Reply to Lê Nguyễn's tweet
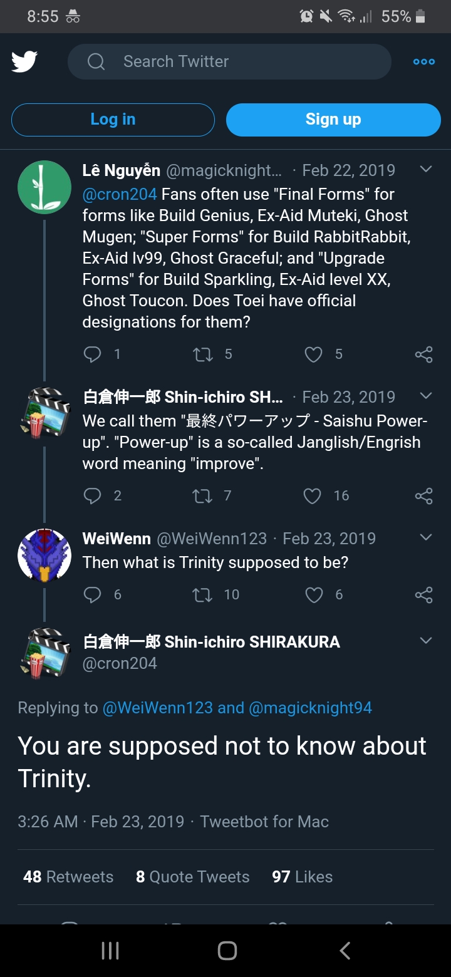This screenshot has width=451, height=977. 92,354
